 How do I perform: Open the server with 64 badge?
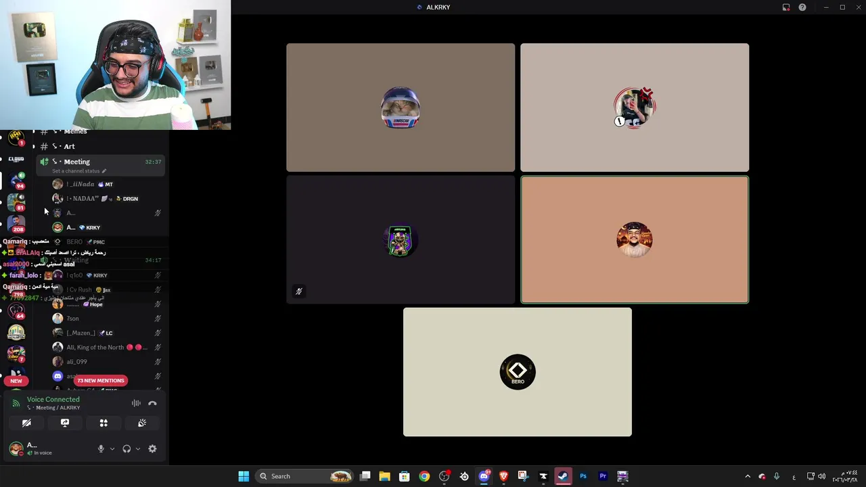(16, 311)
